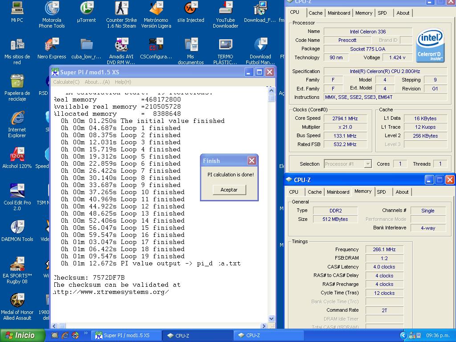The image size is (456, 342).
Task: Click 'Checksum: 7572DF7B' line in Super PI
Action: [x=89, y=277]
